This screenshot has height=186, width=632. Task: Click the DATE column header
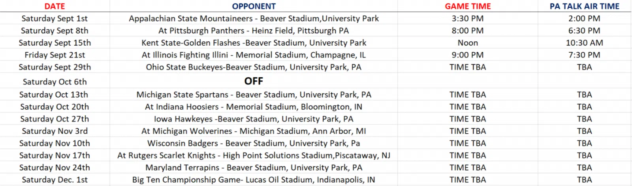click(55, 6)
